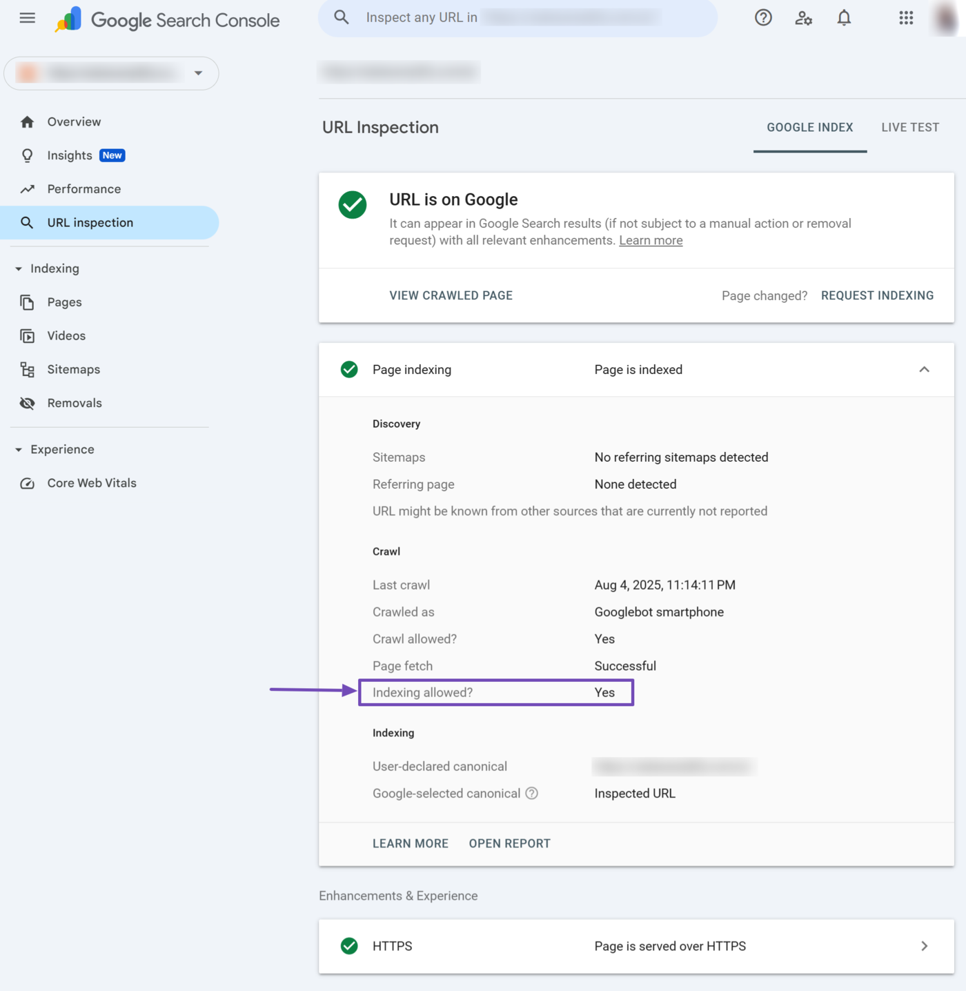This screenshot has width=966, height=991.
Task: Click 'Inspected URL' canonical value
Action: pyautogui.click(x=635, y=794)
